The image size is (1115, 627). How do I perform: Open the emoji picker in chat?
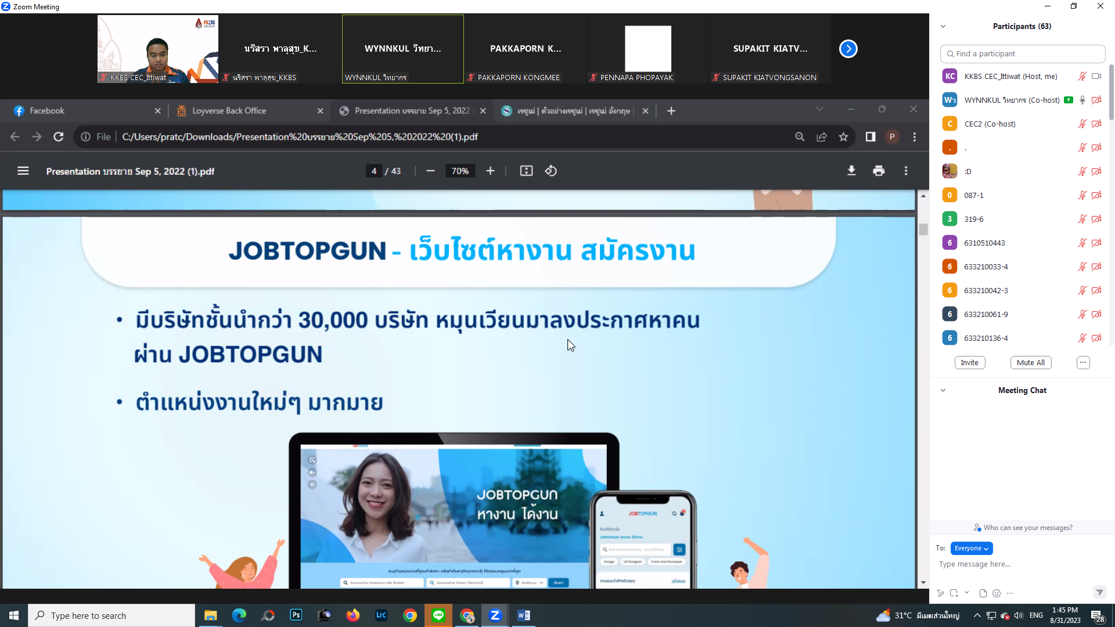pyautogui.click(x=997, y=593)
